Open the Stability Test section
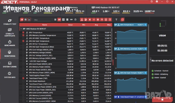The width and height of the screenshot is (175, 103). [10, 22]
